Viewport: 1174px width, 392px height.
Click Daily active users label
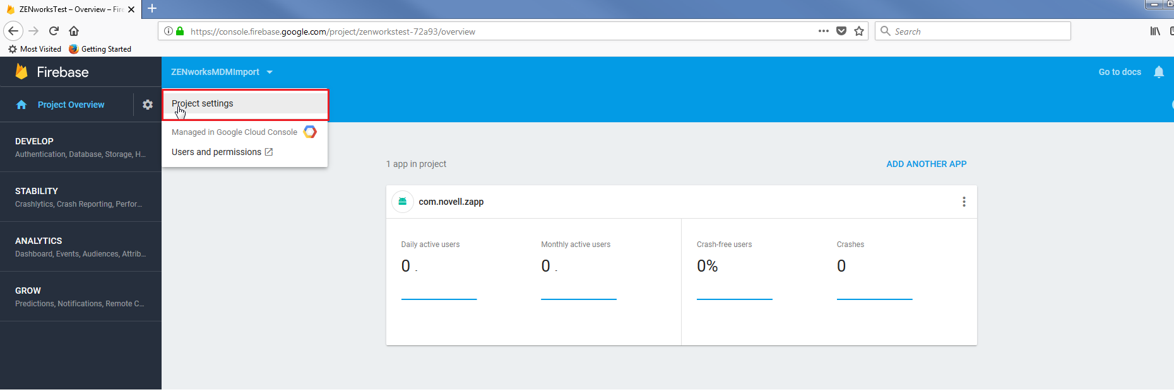430,245
